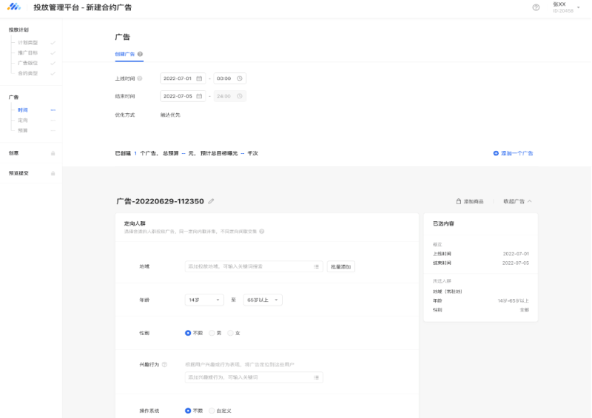The image size is (592, 418).
Task: Click the help icon after 定向人群 description
Action: coord(262,232)
